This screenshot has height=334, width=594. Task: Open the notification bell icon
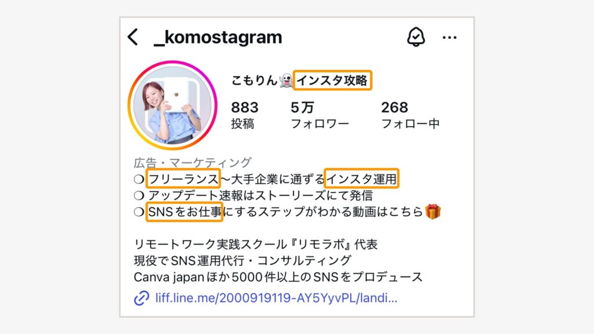point(415,37)
